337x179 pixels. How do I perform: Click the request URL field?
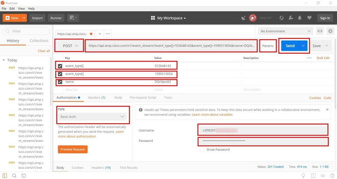coord(171,46)
